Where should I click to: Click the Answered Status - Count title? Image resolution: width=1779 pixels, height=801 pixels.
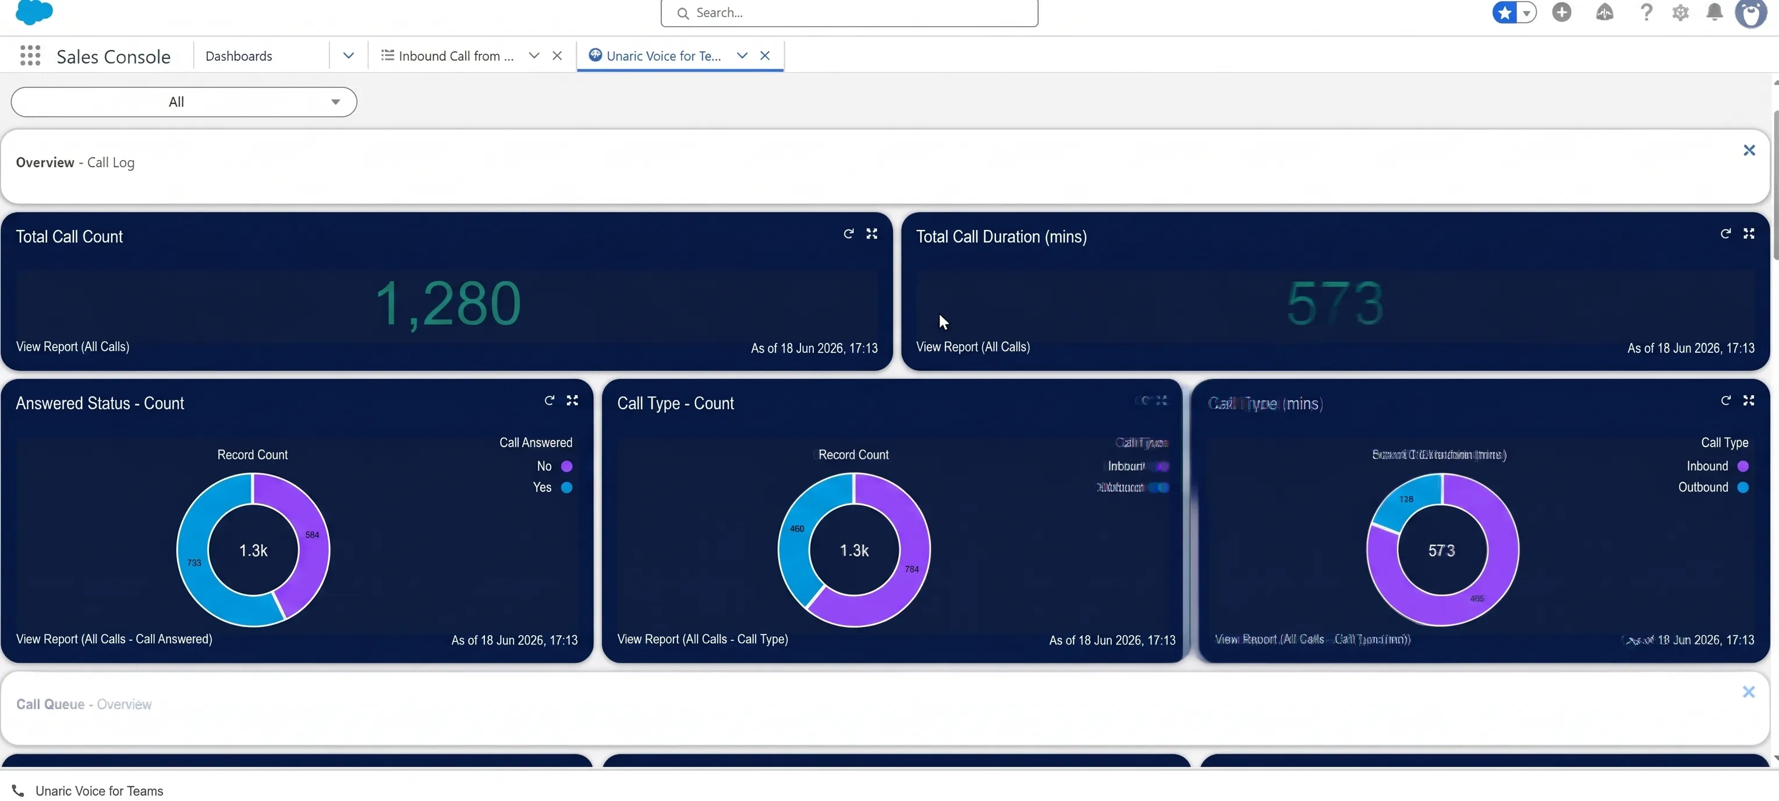[x=100, y=403]
